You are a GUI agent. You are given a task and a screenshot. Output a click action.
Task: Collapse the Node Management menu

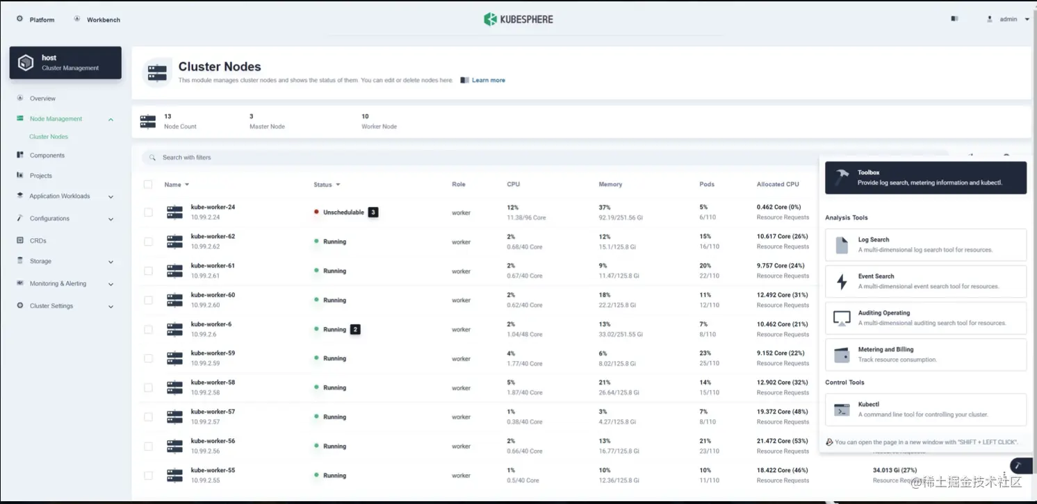(111, 119)
